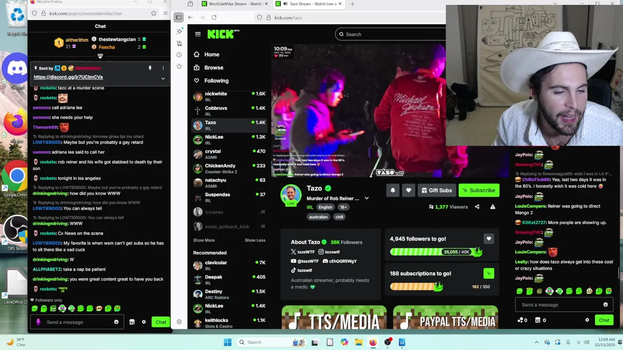Show hidden system tray icons
The image size is (623, 350).
[537, 342]
